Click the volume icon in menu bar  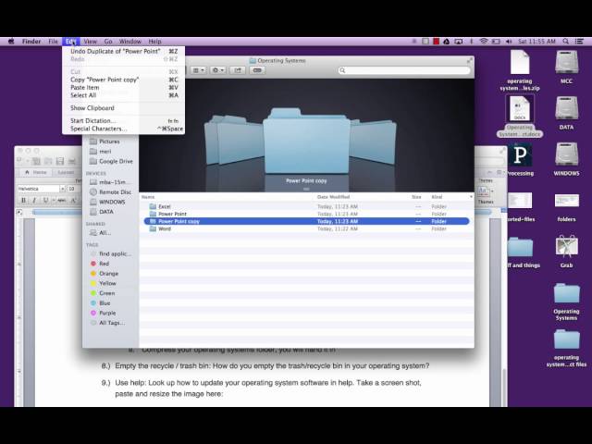tap(509, 42)
